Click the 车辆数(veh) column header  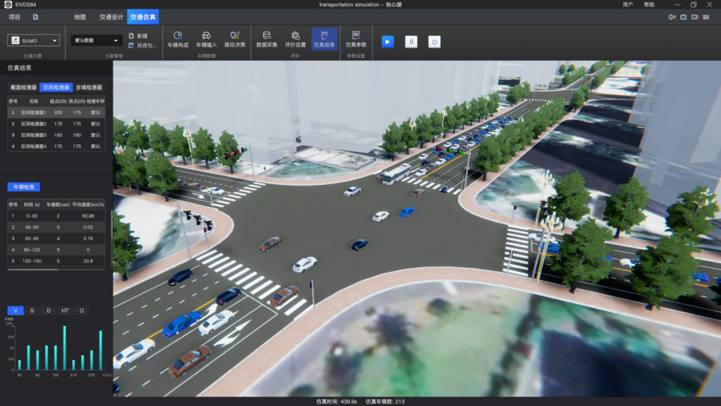click(58, 204)
